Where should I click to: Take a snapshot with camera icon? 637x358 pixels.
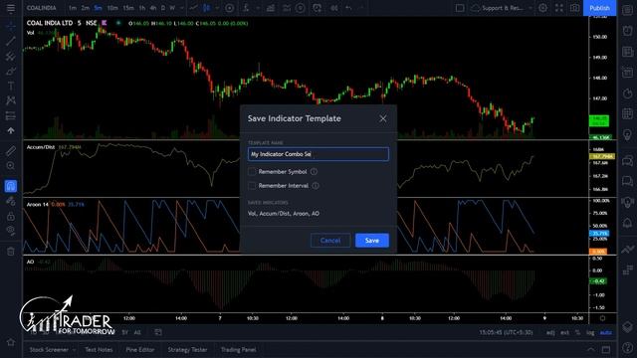point(574,8)
